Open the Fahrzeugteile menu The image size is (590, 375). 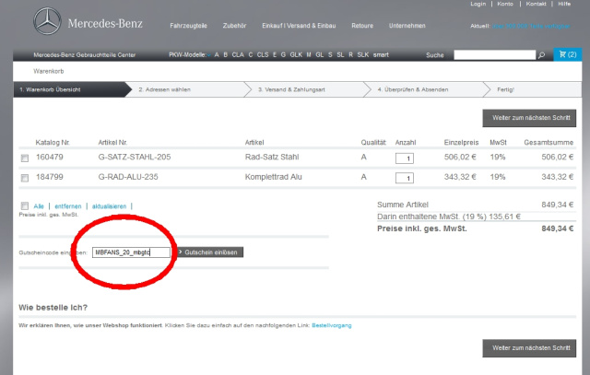coord(188,26)
